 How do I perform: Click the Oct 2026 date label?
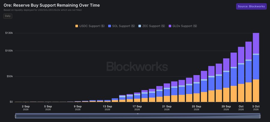(241, 108)
